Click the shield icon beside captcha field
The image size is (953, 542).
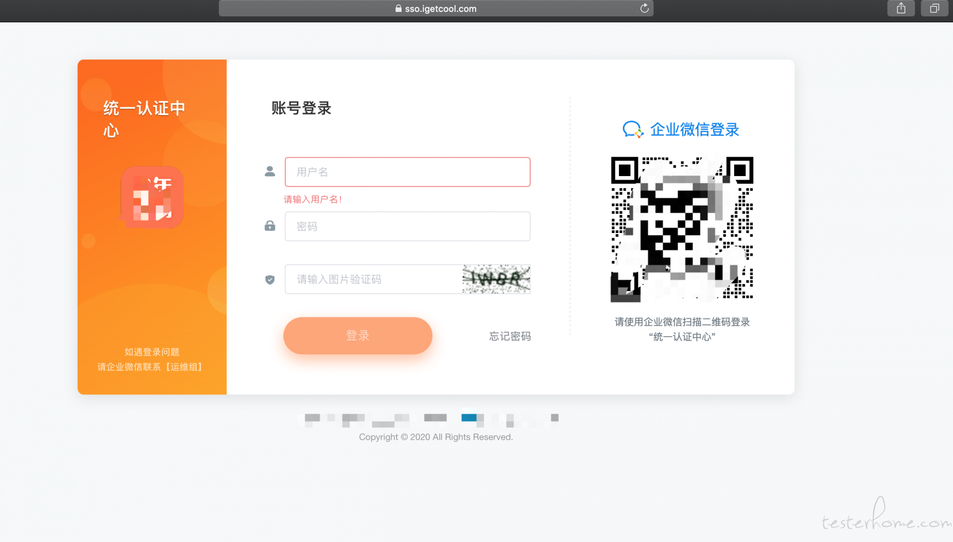click(270, 280)
